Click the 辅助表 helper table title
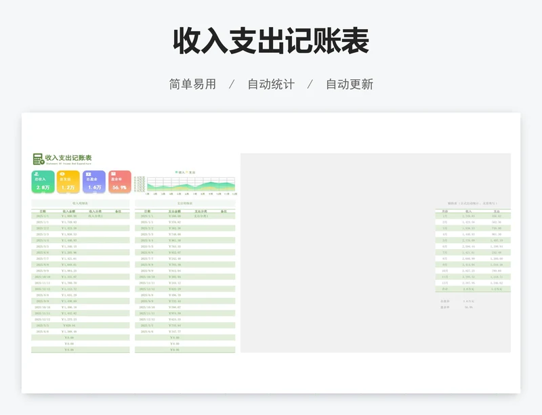Screen dimensions: 542x415 pos(472,204)
